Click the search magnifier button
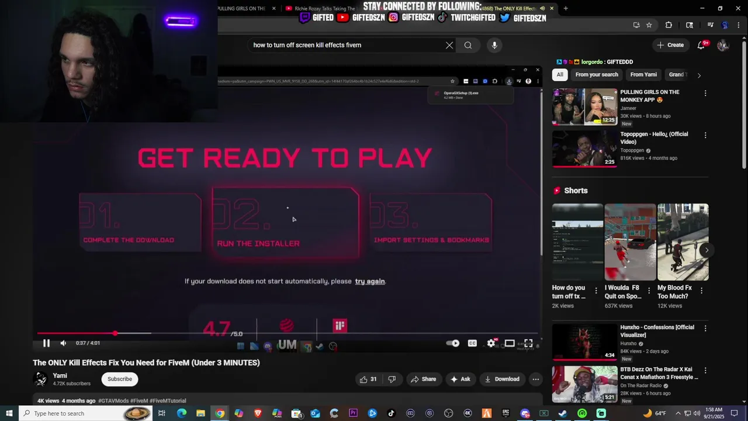Image resolution: width=748 pixels, height=421 pixels. [468, 45]
